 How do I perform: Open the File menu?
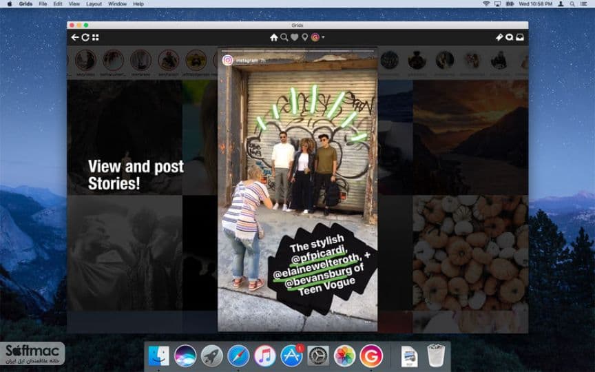(43, 4)
